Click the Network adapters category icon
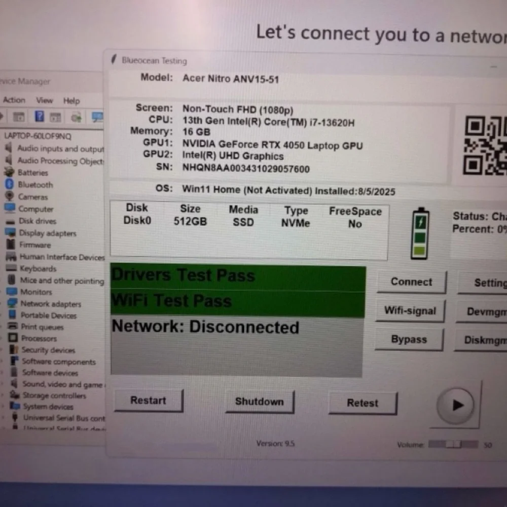The width and height of the screenshot is (507, 507). [12, 303]
